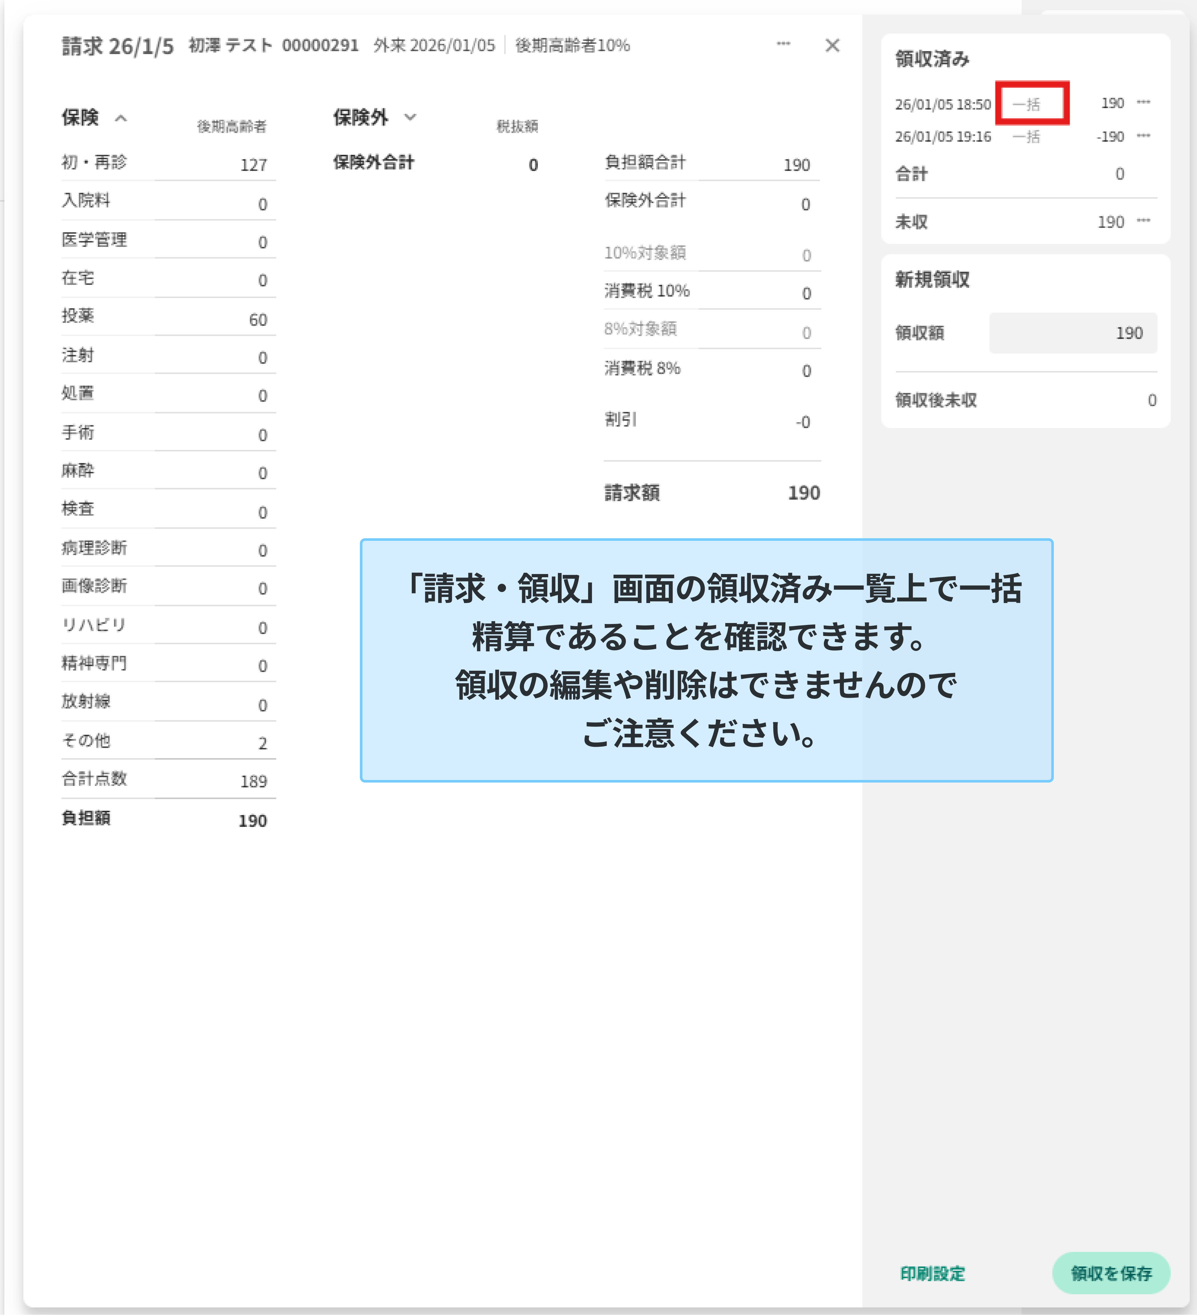Click the 一括 label on 19:16 row

(1027, 136)
